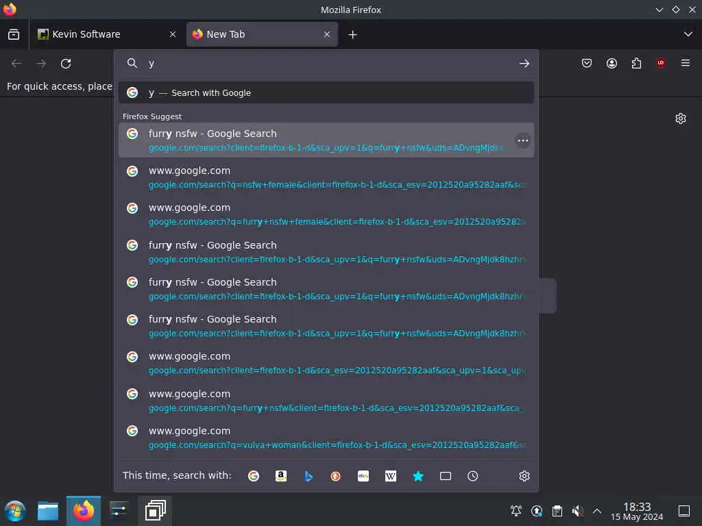Image resolution: width=702 pixels, height=526 pixels.
Task: Open new tab personalize gear icon
Action: pos(681,118)
